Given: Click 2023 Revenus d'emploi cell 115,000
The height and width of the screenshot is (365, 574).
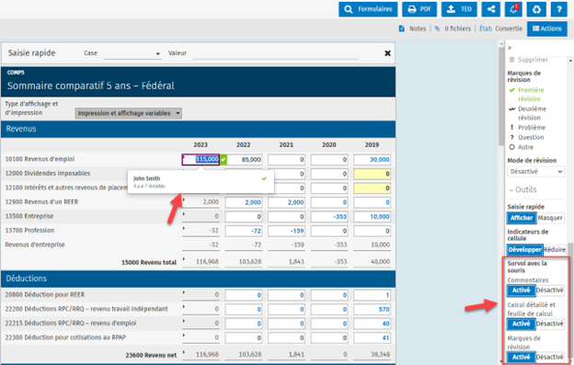Looking at the screenshot, I should click(x=201, y=159).
